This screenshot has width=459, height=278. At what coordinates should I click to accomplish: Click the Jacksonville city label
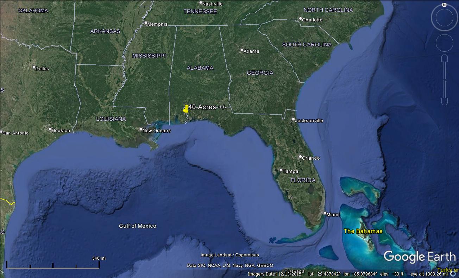tap(309, 121)
